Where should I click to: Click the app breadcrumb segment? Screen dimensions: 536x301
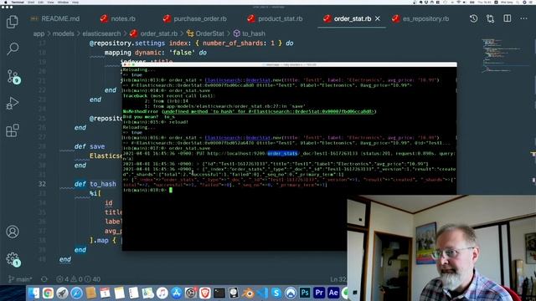click(39, 33)
